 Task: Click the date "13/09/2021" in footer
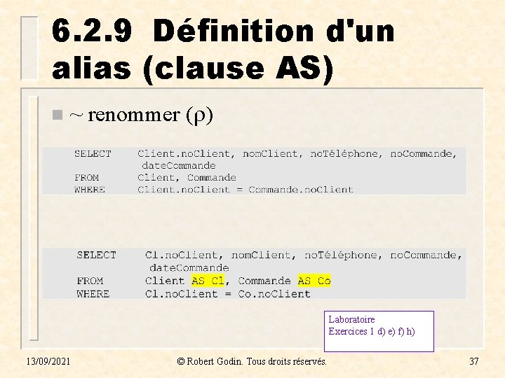tap(48, 361)
